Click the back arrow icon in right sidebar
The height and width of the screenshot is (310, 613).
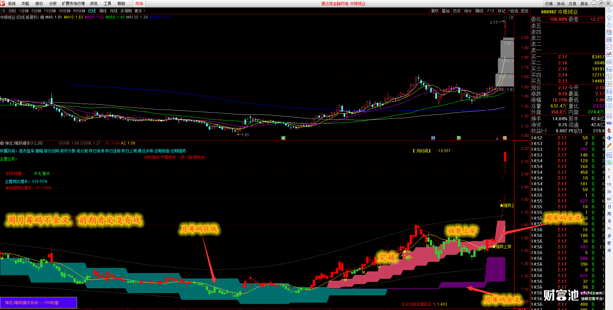(x=609, y=11)
